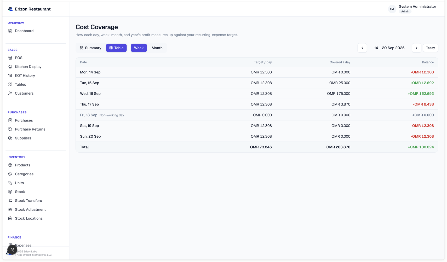This screenshot has width=447, height=262.
Task: Select the Thu, 17 Sep row date
Action: (89, 104)
